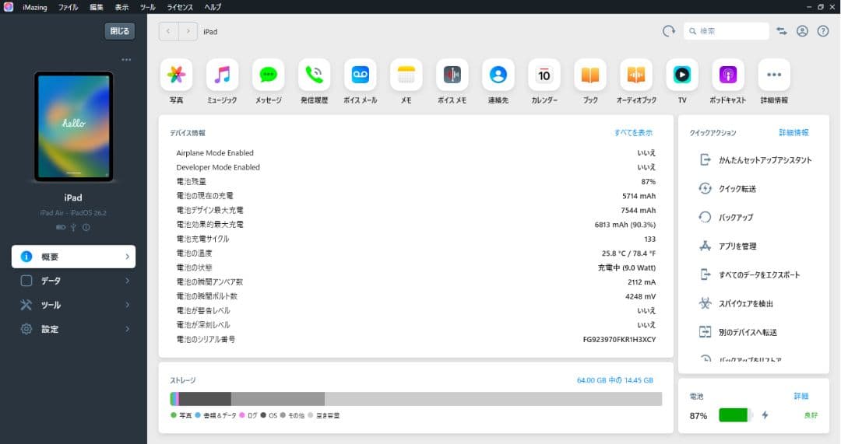Open the ファイル menu

point(68,7)
